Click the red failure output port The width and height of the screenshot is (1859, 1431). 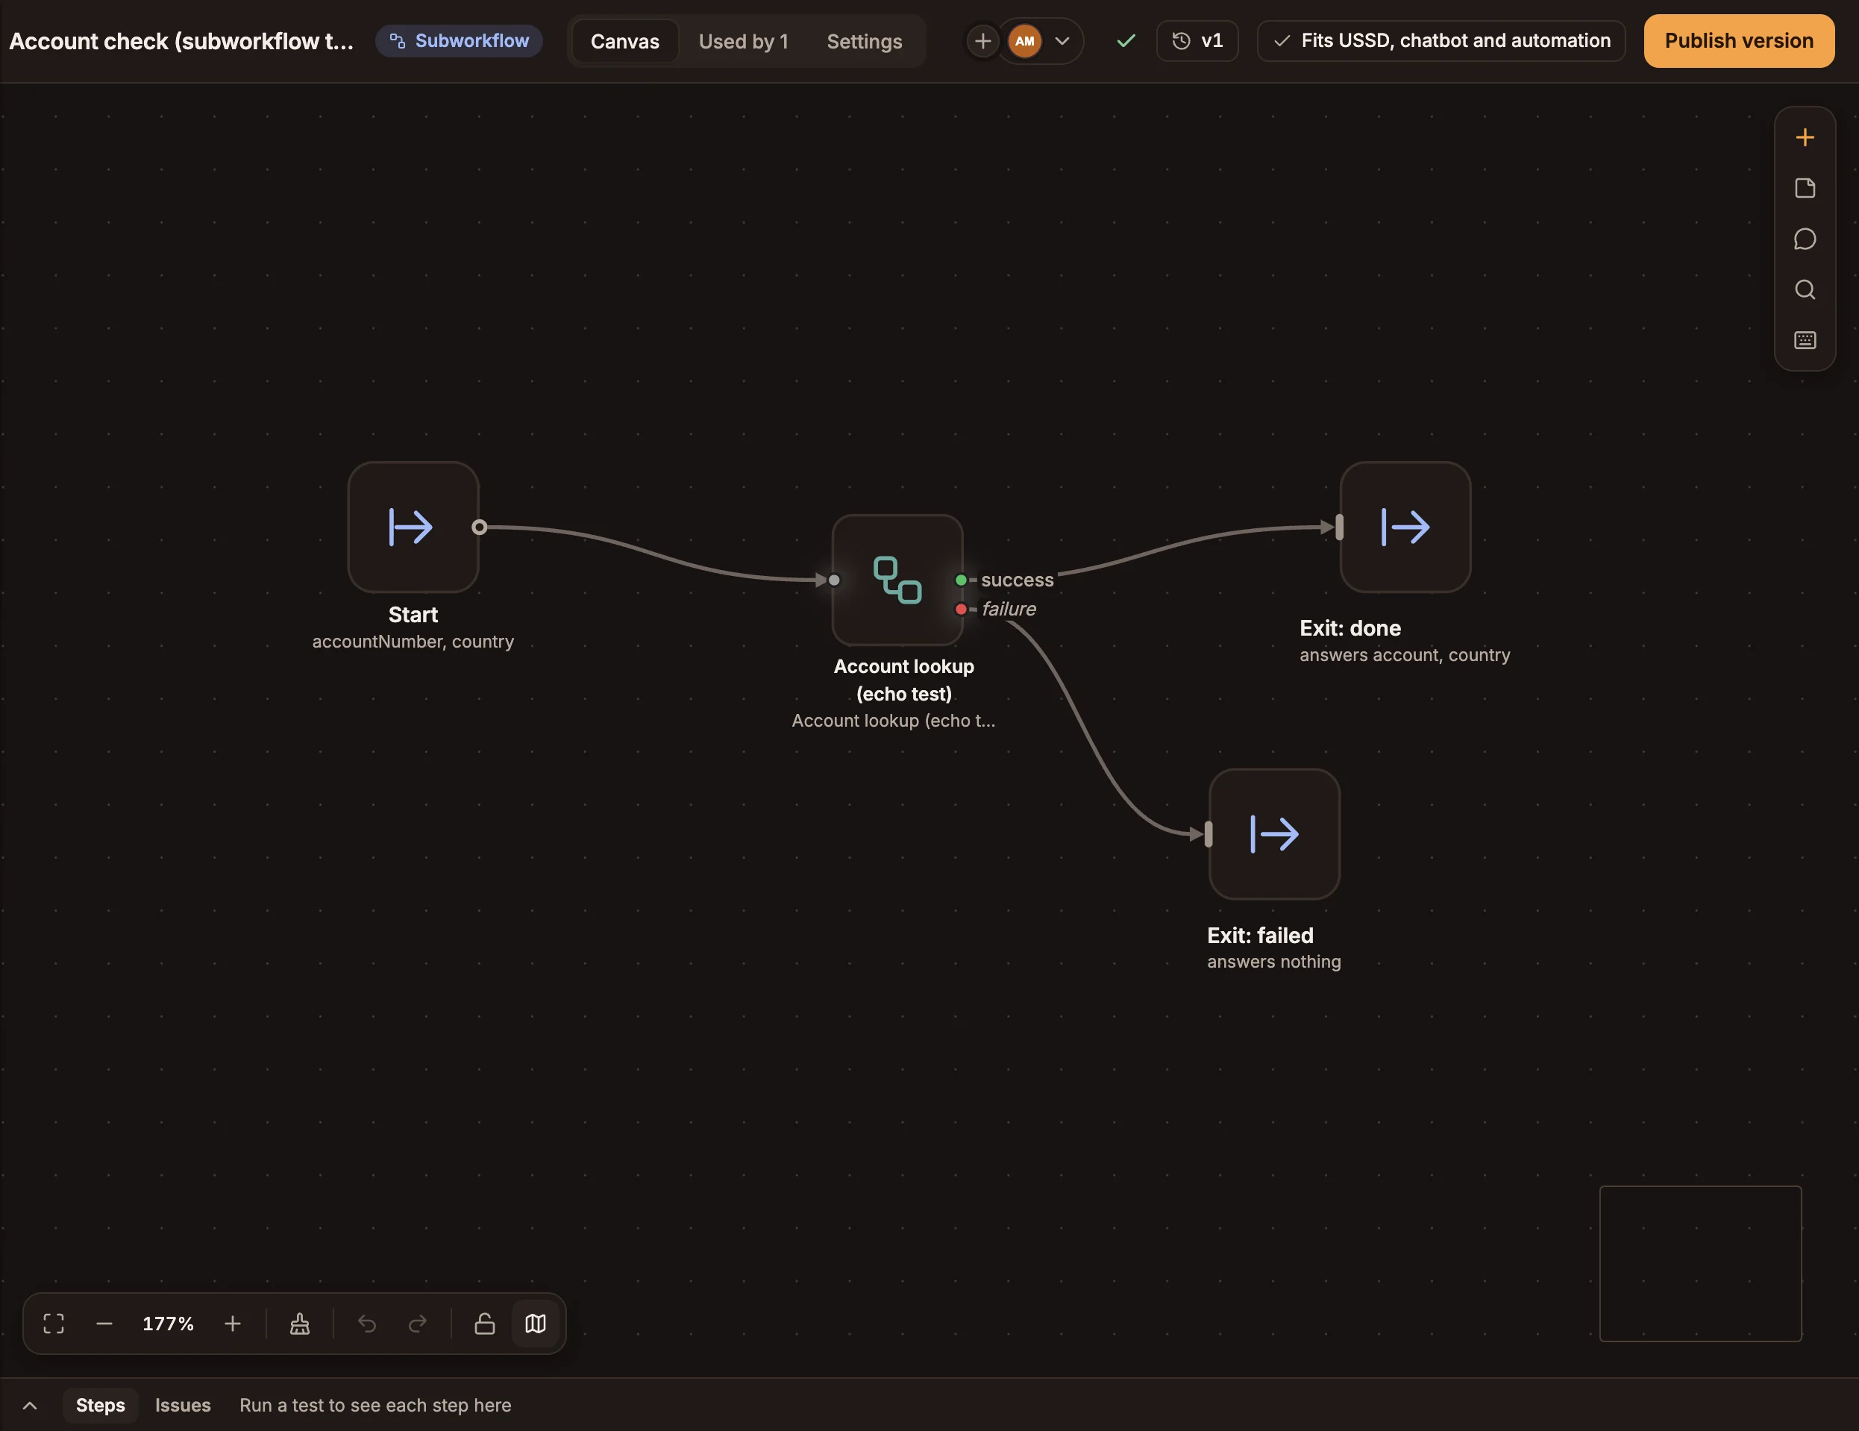(x=961, y=610)
